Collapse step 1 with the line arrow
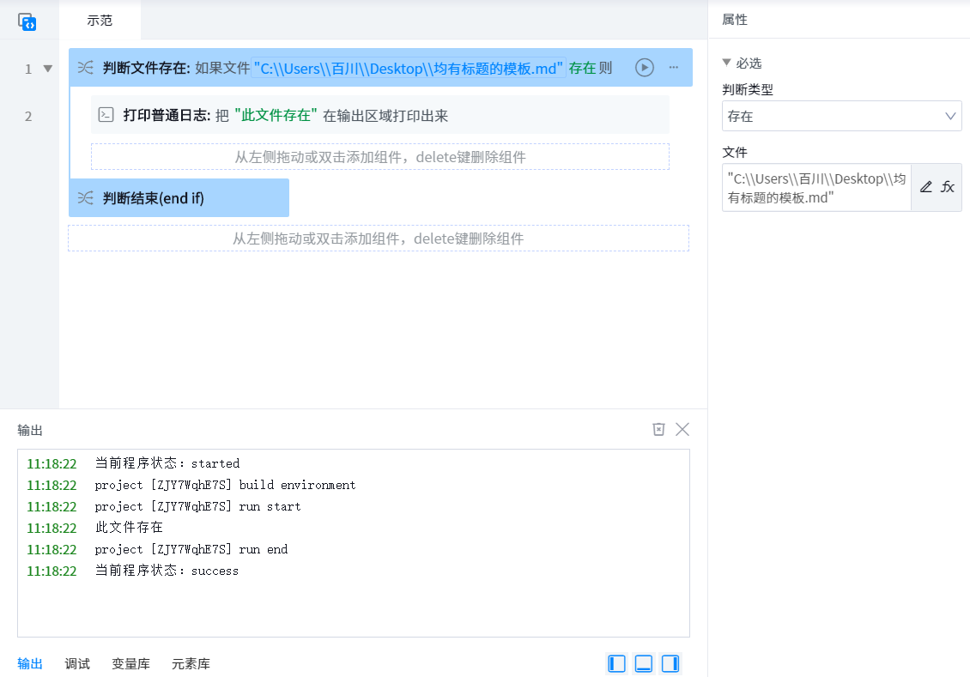Screen dimensions: 970x677 point(48,69)
